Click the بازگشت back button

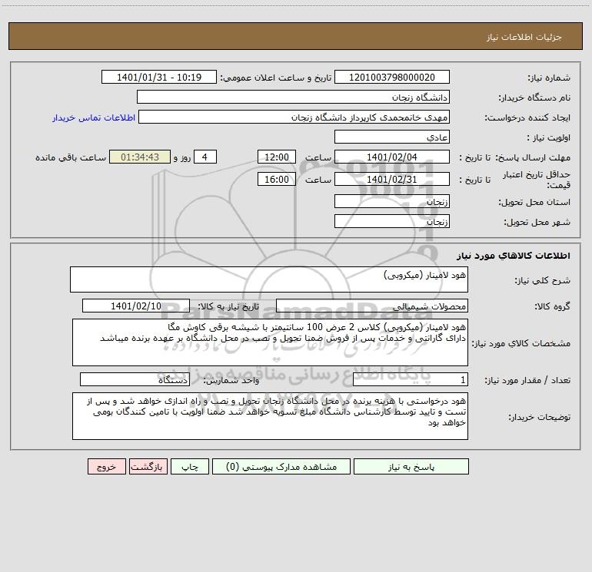[148, 466]
